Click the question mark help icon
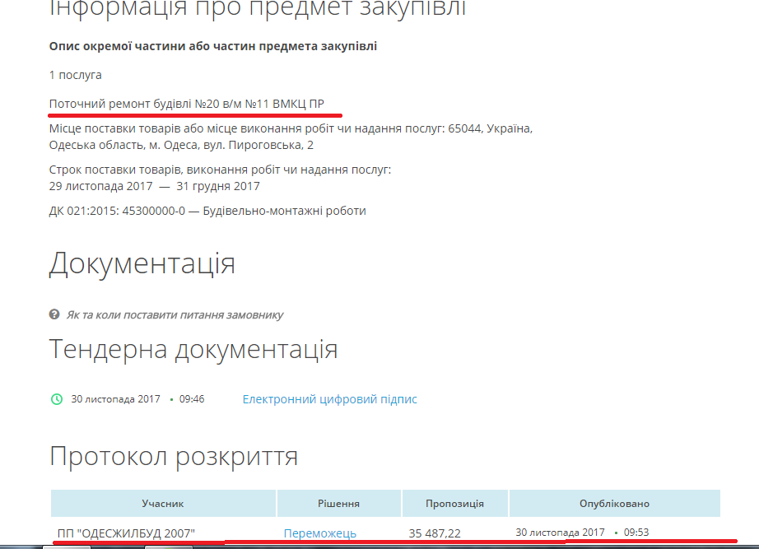The width and height of the screenshot is (759, 549). tap(54, 314)
